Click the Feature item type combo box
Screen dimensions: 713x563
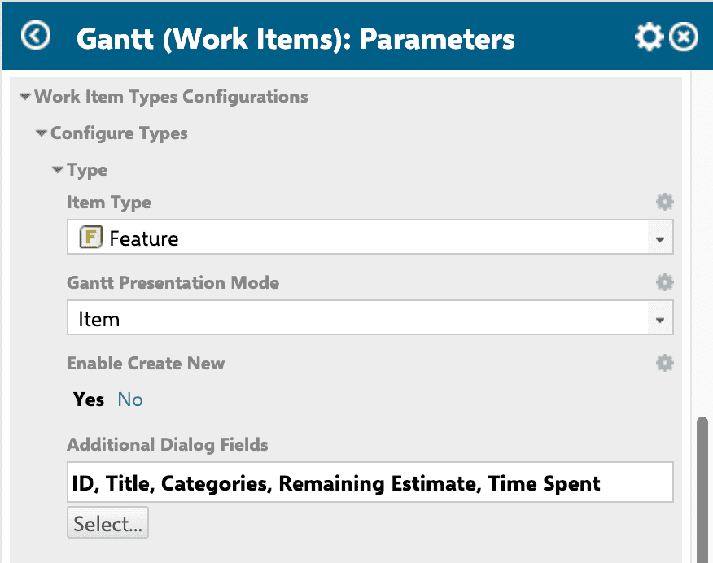coord(370,238)
